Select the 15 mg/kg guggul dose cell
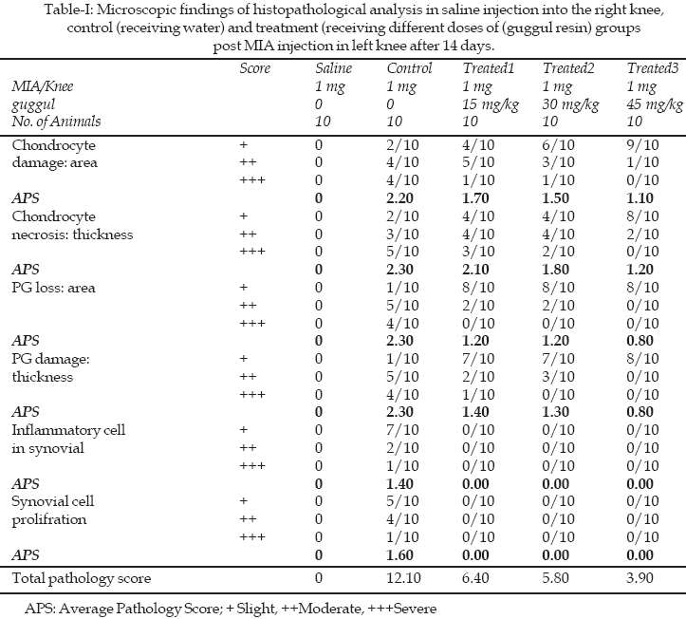Screen dimensions: 686x619 tap(488, 103)
